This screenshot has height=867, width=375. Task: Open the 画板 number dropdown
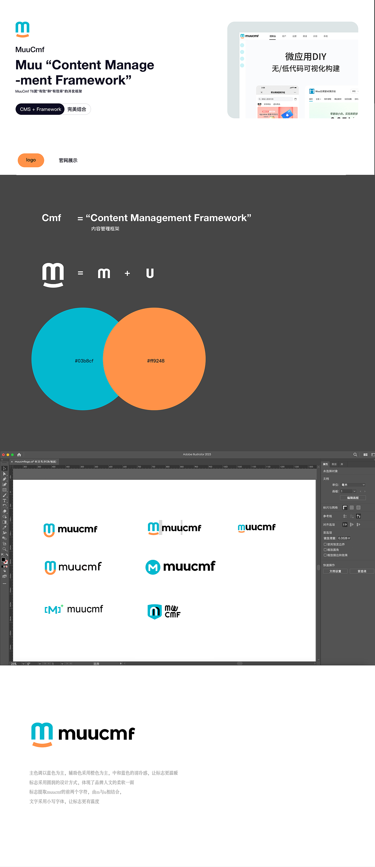pyautogui.click(x=354, y=491)
